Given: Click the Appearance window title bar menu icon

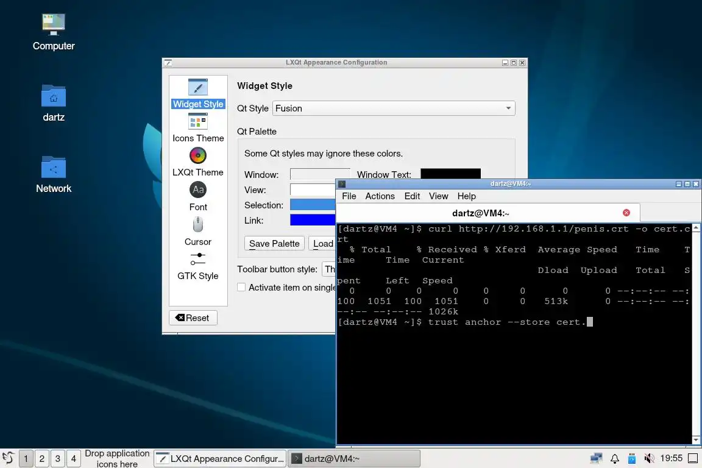Looking at the screenshot, I should (x=168, y=63).
